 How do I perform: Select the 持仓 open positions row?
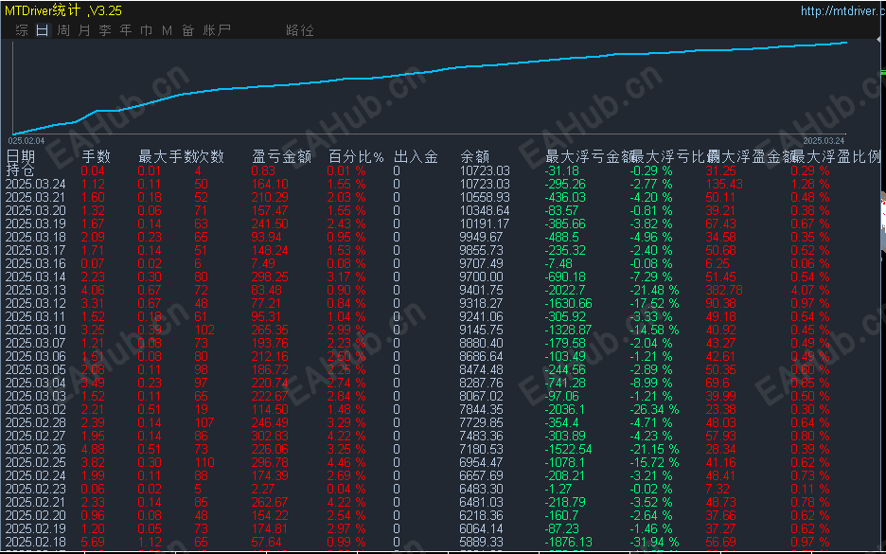tap(443, 170)
